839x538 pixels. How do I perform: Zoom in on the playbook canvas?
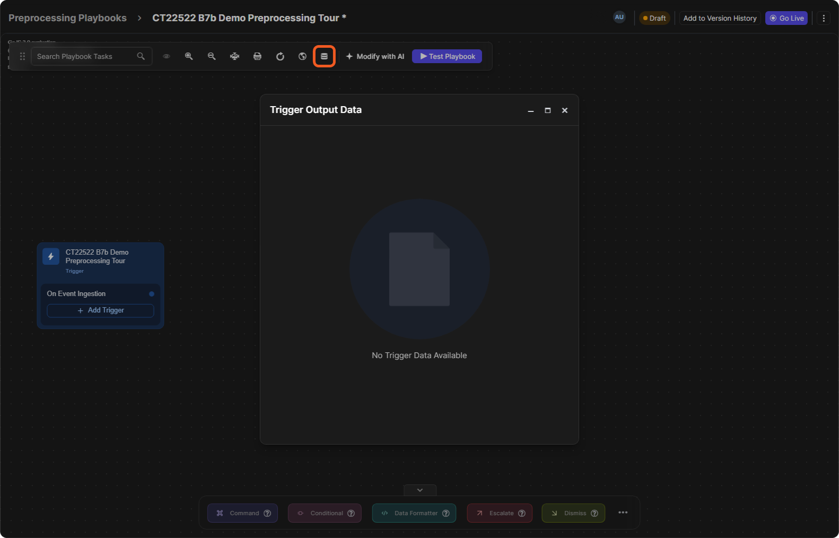(189, 56)
